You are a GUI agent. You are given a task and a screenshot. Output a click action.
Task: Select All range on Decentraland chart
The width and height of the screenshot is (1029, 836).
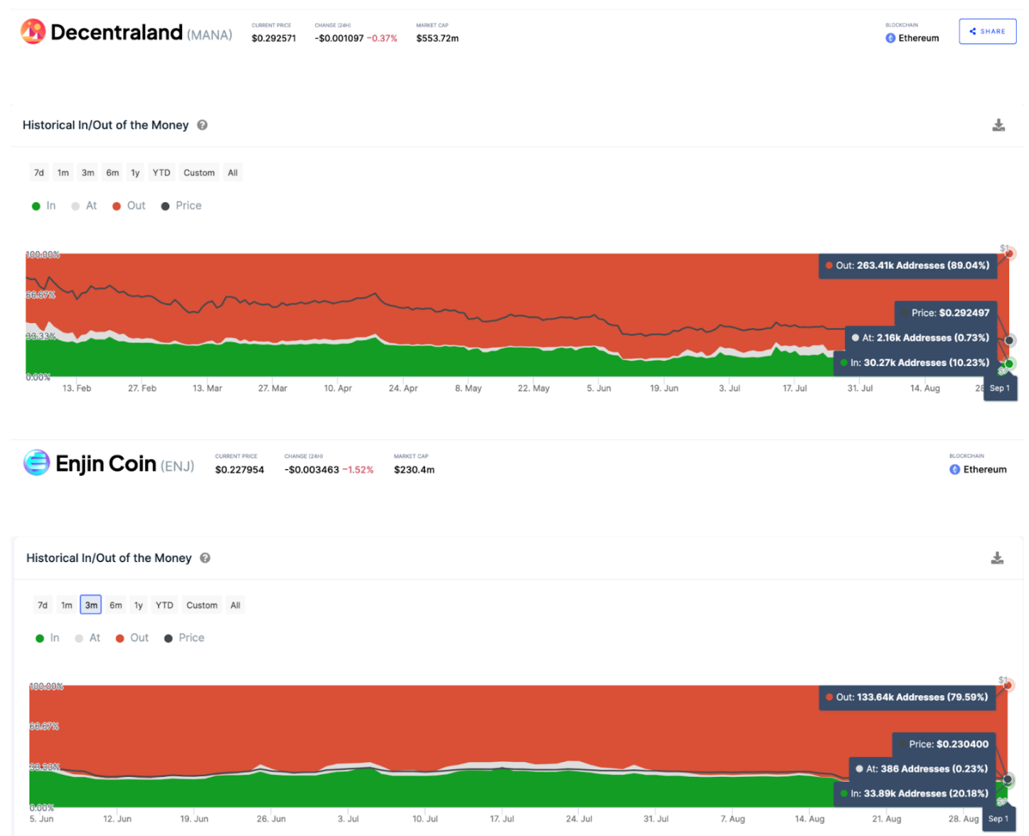[x=232, y=173]
